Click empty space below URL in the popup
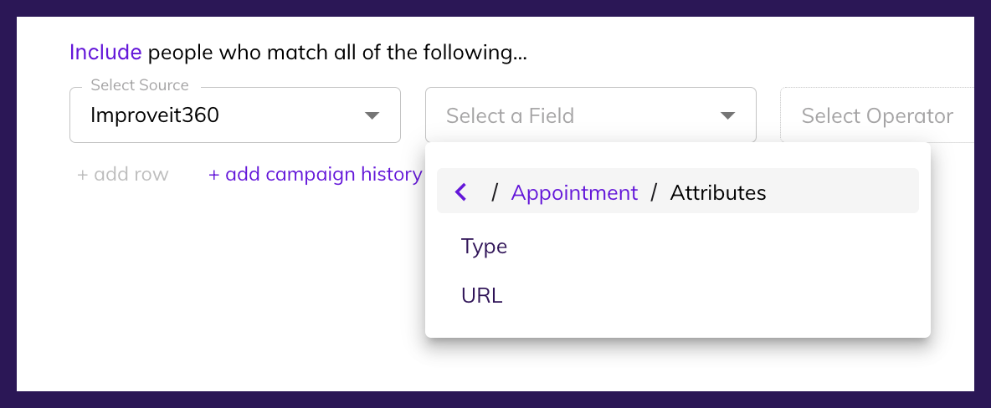The image size is (991, 408). point(670,322)
